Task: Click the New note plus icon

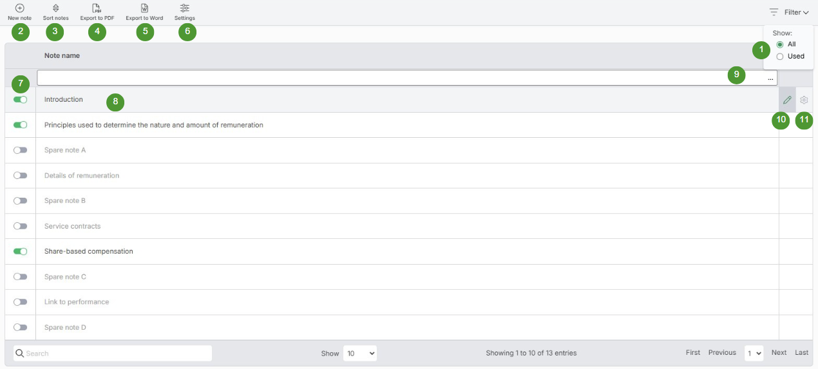Action: pos(19,8)
